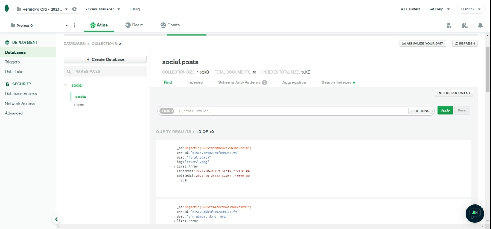Open the notifications bell icon
Screen dimensions: 491x229
click(x=480, y=25)
